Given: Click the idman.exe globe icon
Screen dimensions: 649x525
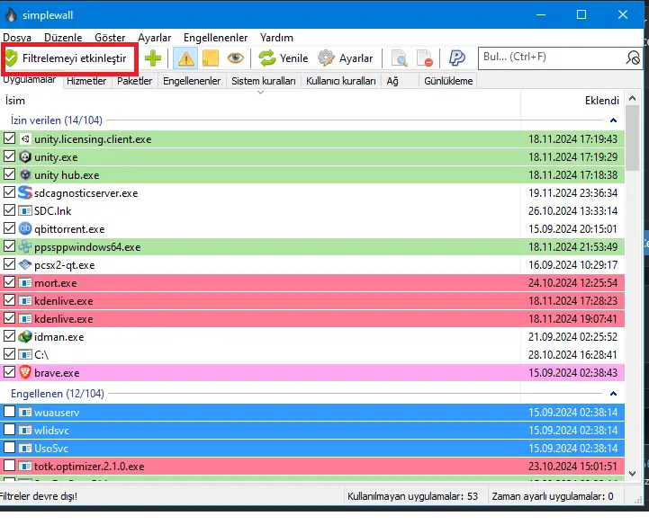Looking at the screenshot, I should (x=25, y=336).
